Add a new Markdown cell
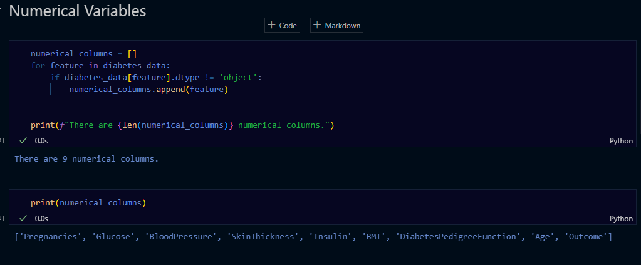Image resolution: width=641 pixels, height=265 pixels. 336,25
